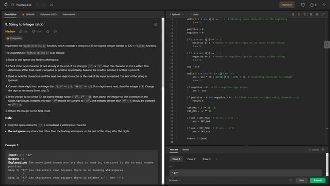Click the Example 1 heading

(12, 145)
